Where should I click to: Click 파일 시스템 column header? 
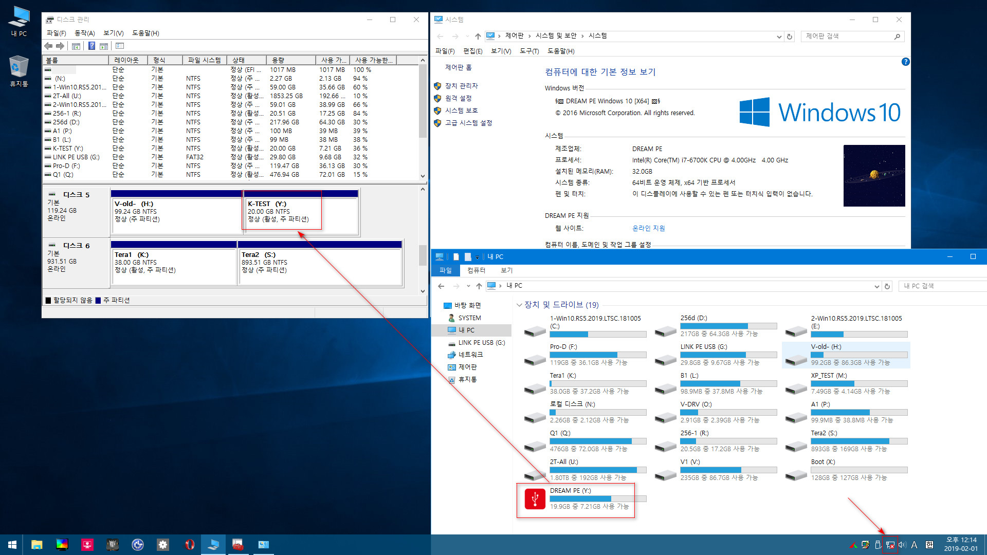[x=205, y=60]
